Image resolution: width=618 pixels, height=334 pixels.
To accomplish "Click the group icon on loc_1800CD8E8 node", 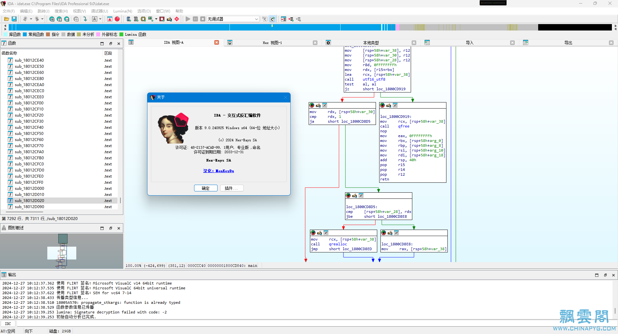I will (x=397, y=233).
